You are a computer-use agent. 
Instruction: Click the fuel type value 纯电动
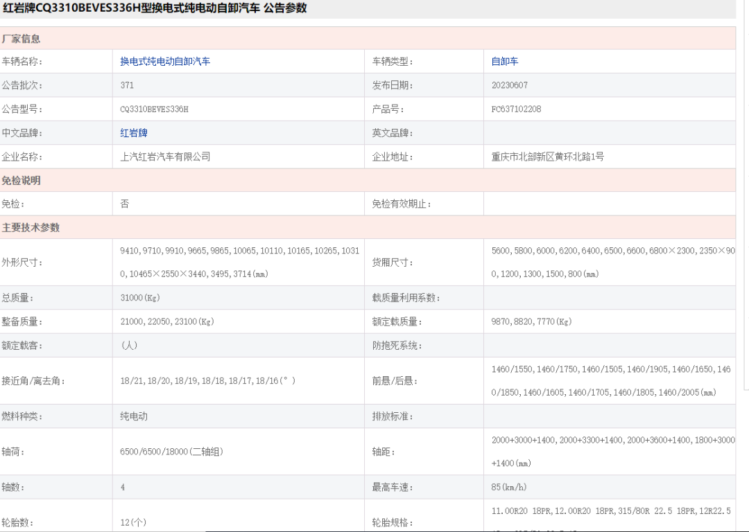pyautogui.click(x=135, y=416)
